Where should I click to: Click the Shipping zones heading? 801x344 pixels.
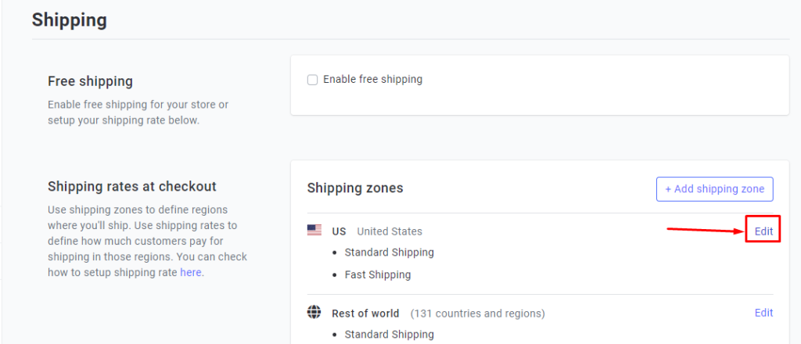[x=355, y=188]
